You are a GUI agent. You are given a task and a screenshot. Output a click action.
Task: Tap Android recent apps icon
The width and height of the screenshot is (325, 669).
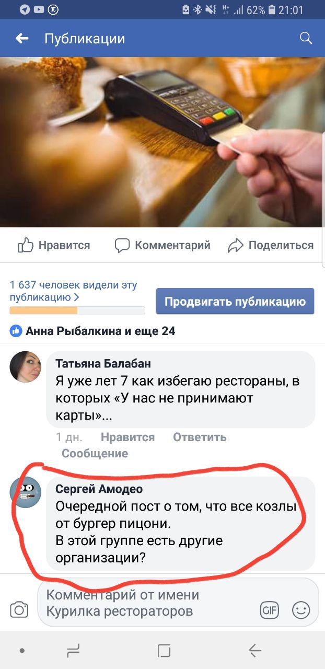pyautogui.click(x=74, y=650)
